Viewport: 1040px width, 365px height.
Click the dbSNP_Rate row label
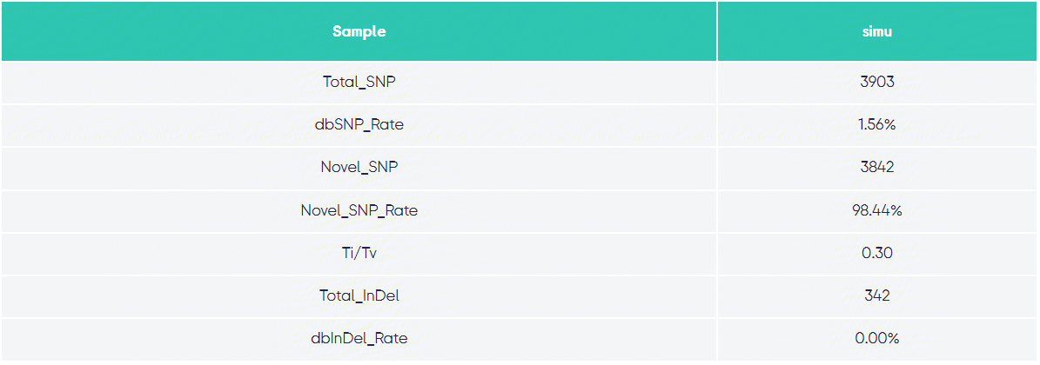[x=359, y=124]
